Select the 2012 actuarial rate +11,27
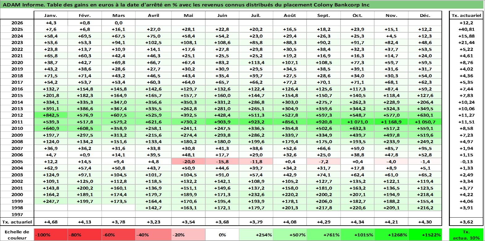The image size is (485, 241). (466, 115)
